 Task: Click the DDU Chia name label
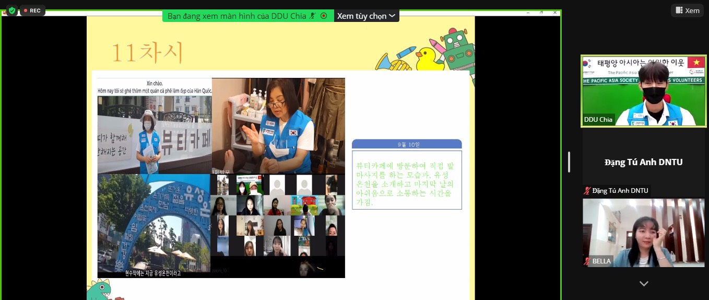pyautogui.click(x=598, y=120)
